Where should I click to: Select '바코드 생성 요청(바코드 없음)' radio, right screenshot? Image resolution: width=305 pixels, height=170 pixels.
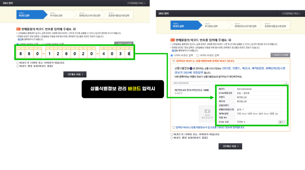(x=172, y=138)
